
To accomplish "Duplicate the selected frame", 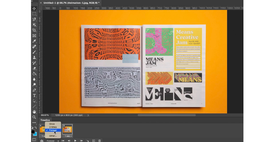I will click(x=94, y=141).
